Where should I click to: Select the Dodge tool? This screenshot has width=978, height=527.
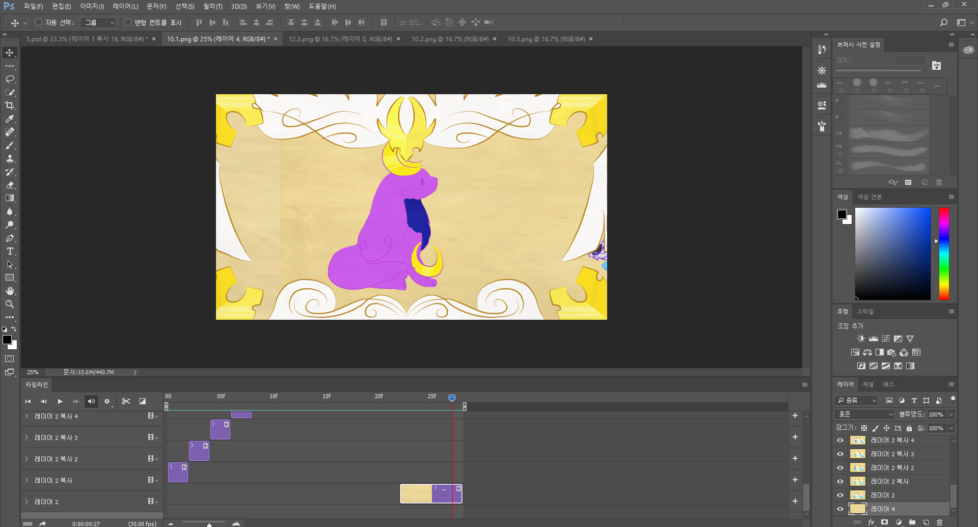pyautogui.click(x=10, y=225)
